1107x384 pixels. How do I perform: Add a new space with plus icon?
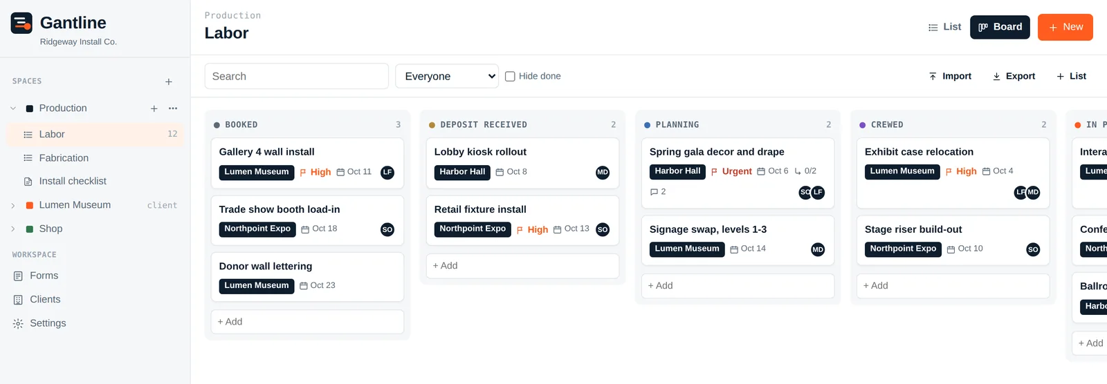coord(169,81)
